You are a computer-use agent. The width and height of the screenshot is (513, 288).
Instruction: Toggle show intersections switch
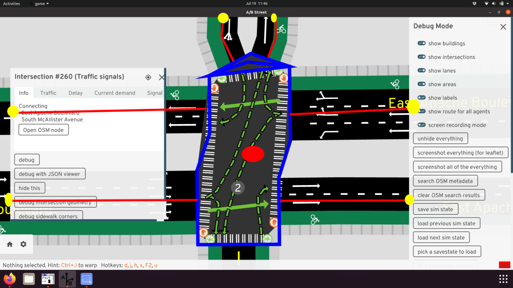(x=421, y=57)
